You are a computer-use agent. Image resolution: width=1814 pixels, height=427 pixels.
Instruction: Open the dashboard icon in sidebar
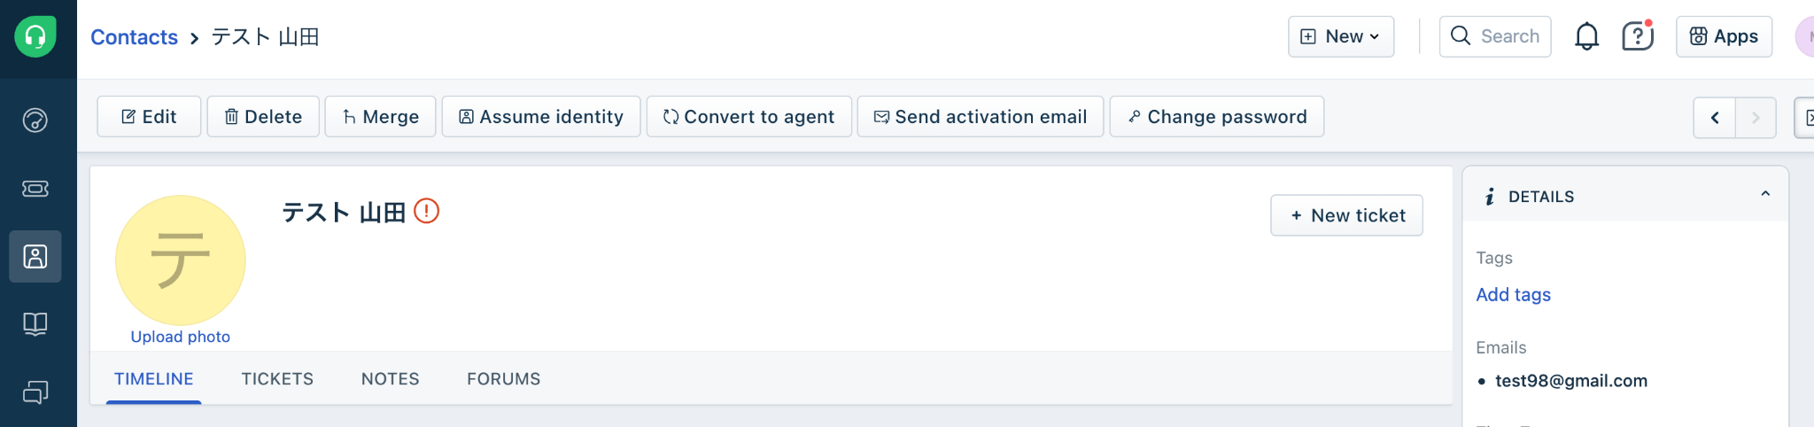[35, 120]
